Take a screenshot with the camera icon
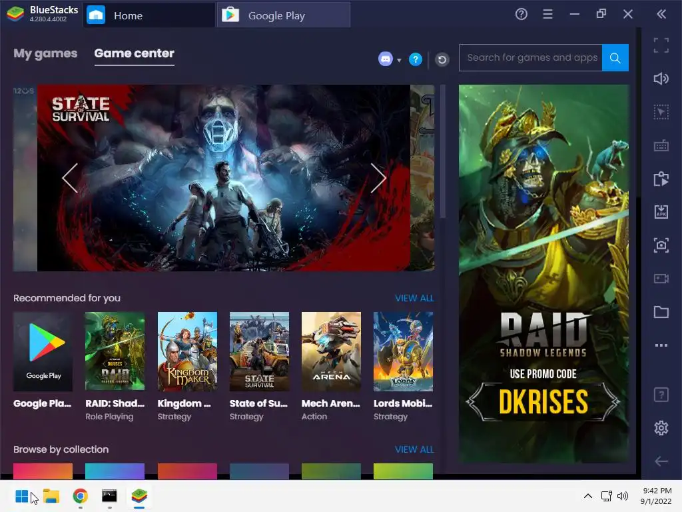682x512 pixels. (x=661, y=245)
